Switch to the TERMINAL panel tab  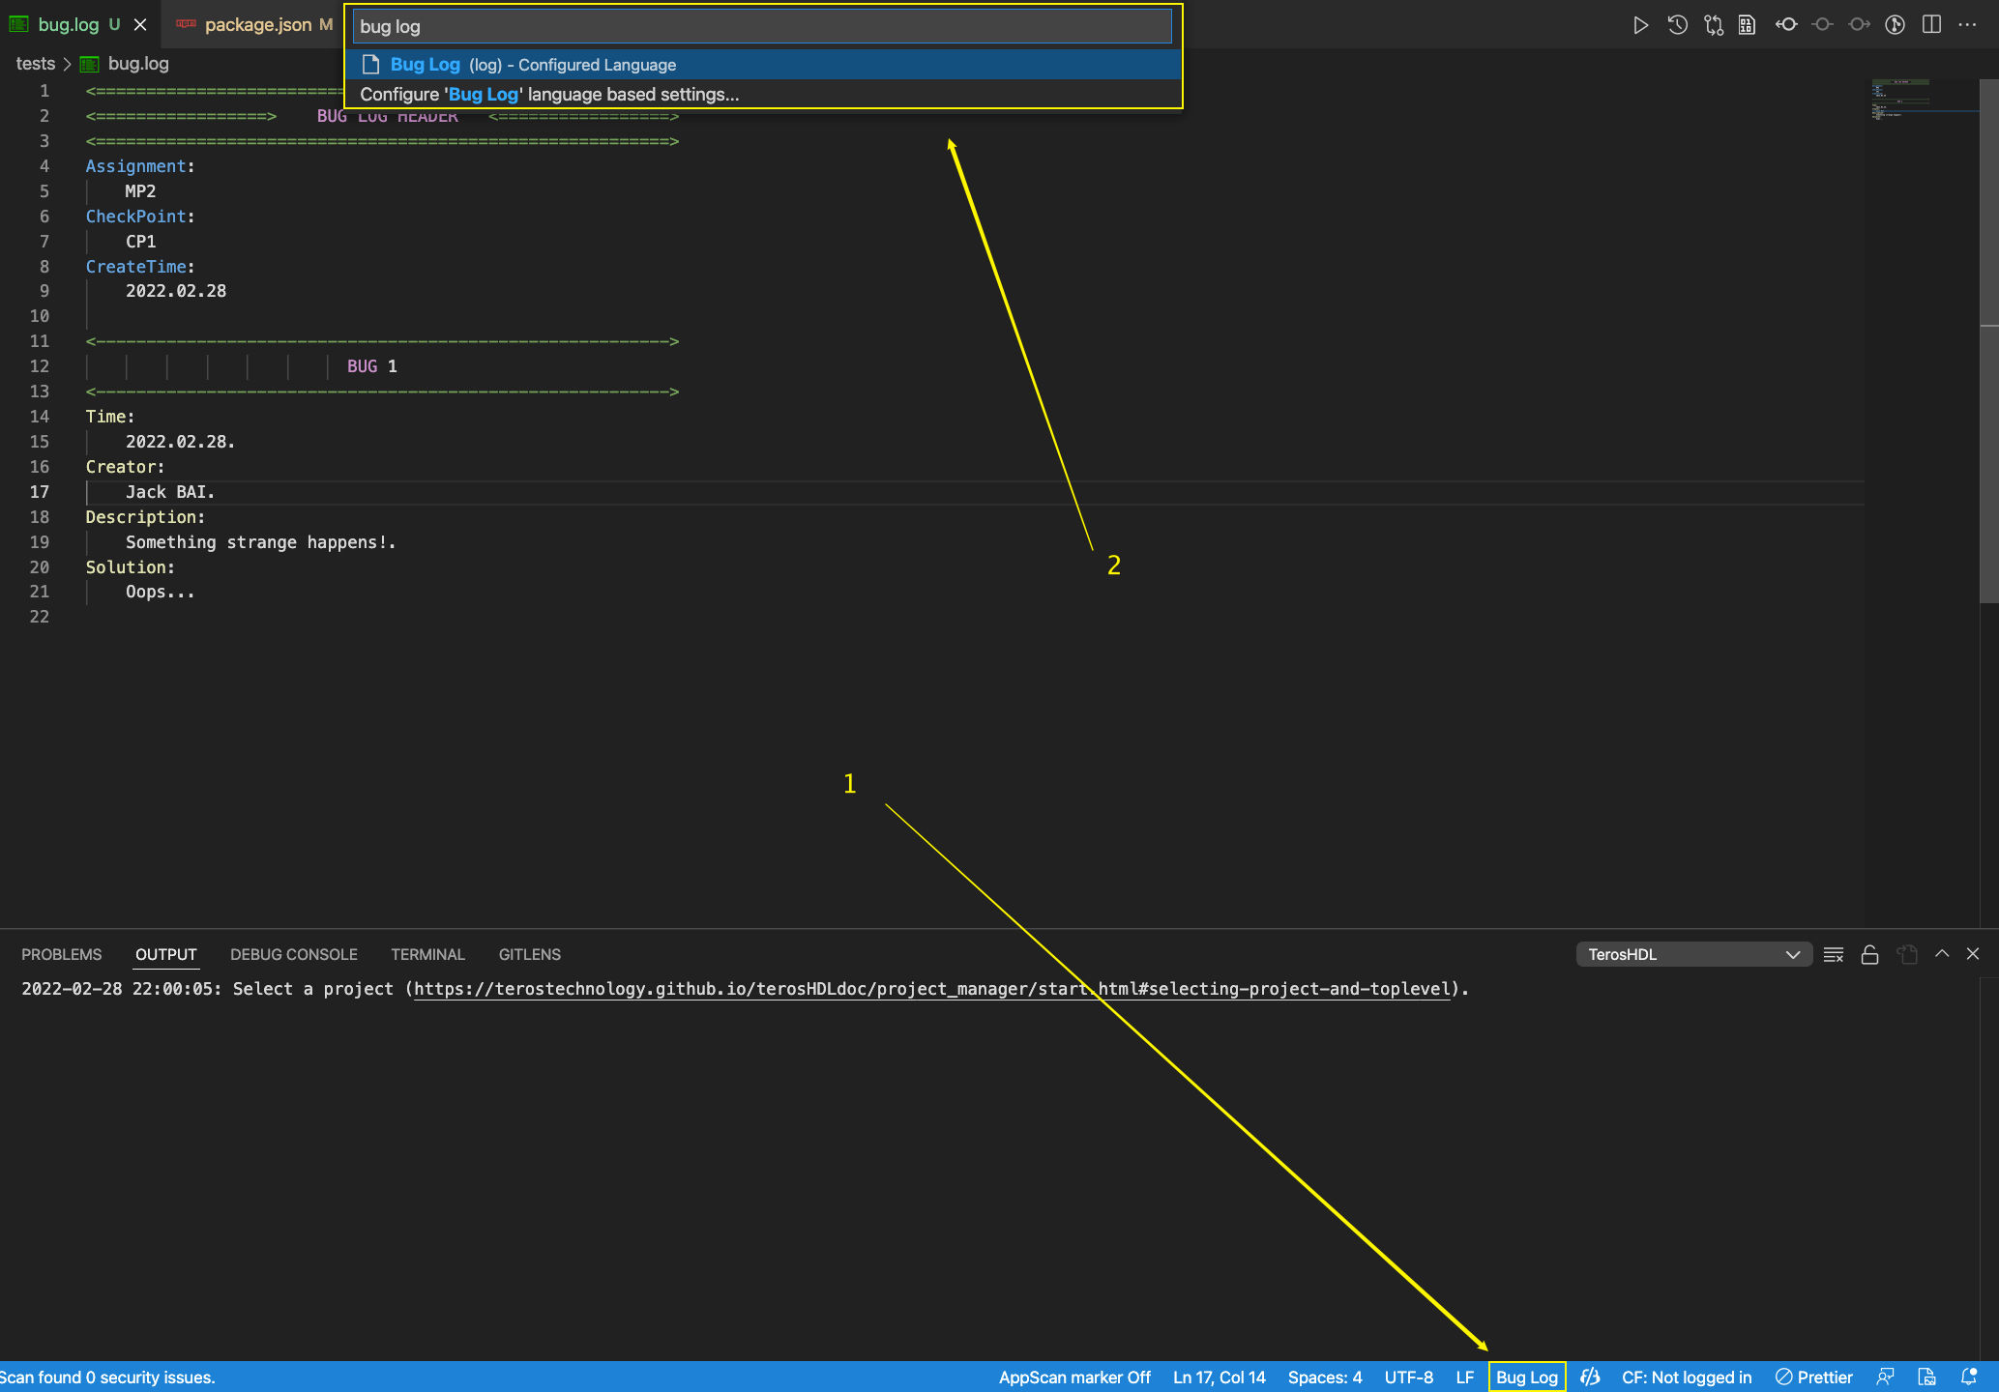point(427,955)
